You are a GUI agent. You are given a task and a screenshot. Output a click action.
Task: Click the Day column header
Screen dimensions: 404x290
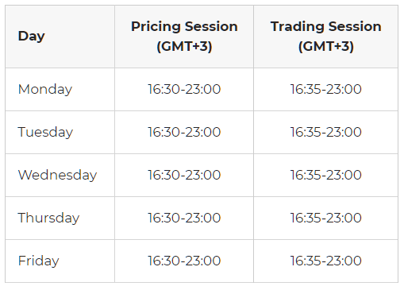click(31, 36)
